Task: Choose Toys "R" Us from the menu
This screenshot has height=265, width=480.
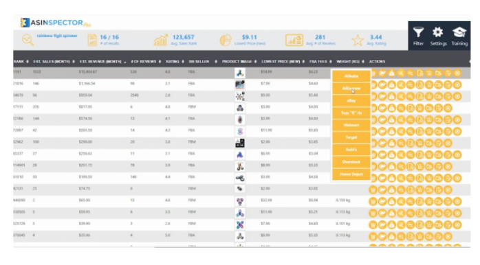Action: pyautogui.click(x=351, y=113)
